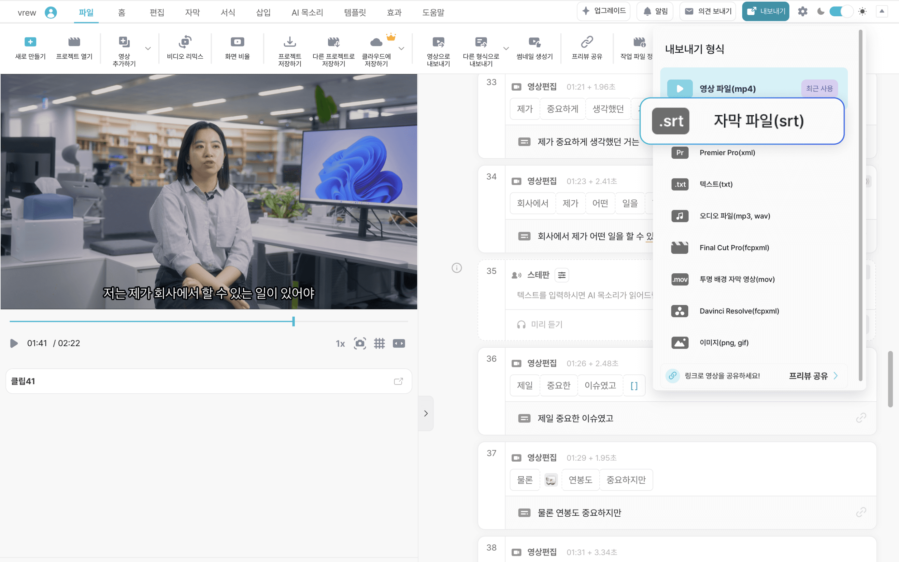
Task: Switch to the 자막 tab
Action: pos(193,13)
